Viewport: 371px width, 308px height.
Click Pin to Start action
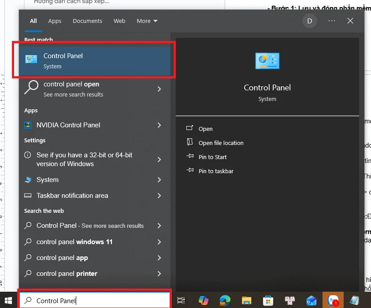212,157
